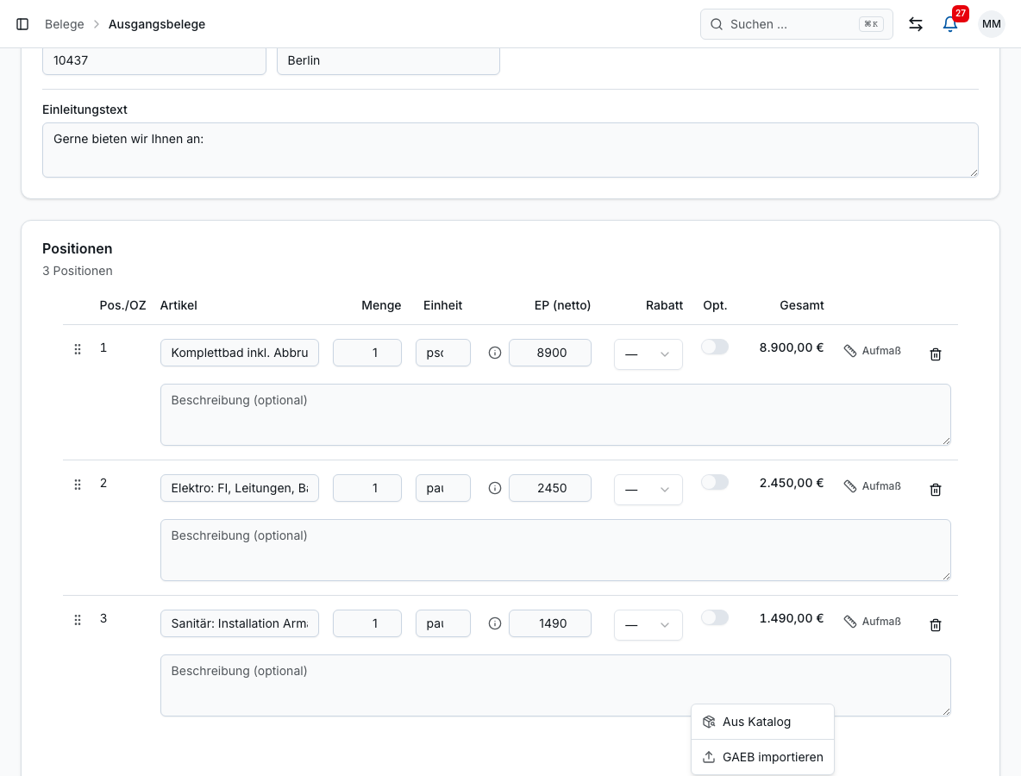Click the Rabatt column header
The image size is (1021, 776).
pos(664,305)
